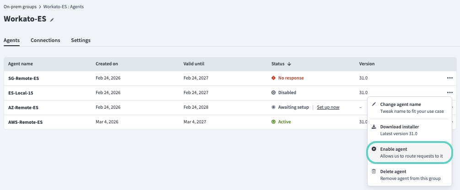This screenshot has height=190, width=460.
Task: Open the three-dot menu for SG-Remote-ES
Action: [x=450, y=78]
